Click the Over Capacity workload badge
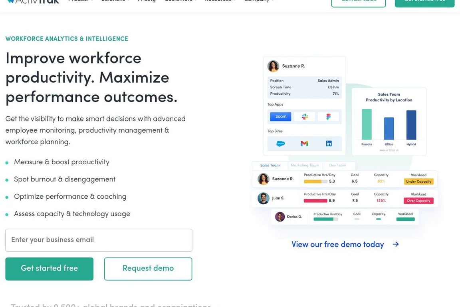This screenshot has width=460, height=307. (418, 201)
